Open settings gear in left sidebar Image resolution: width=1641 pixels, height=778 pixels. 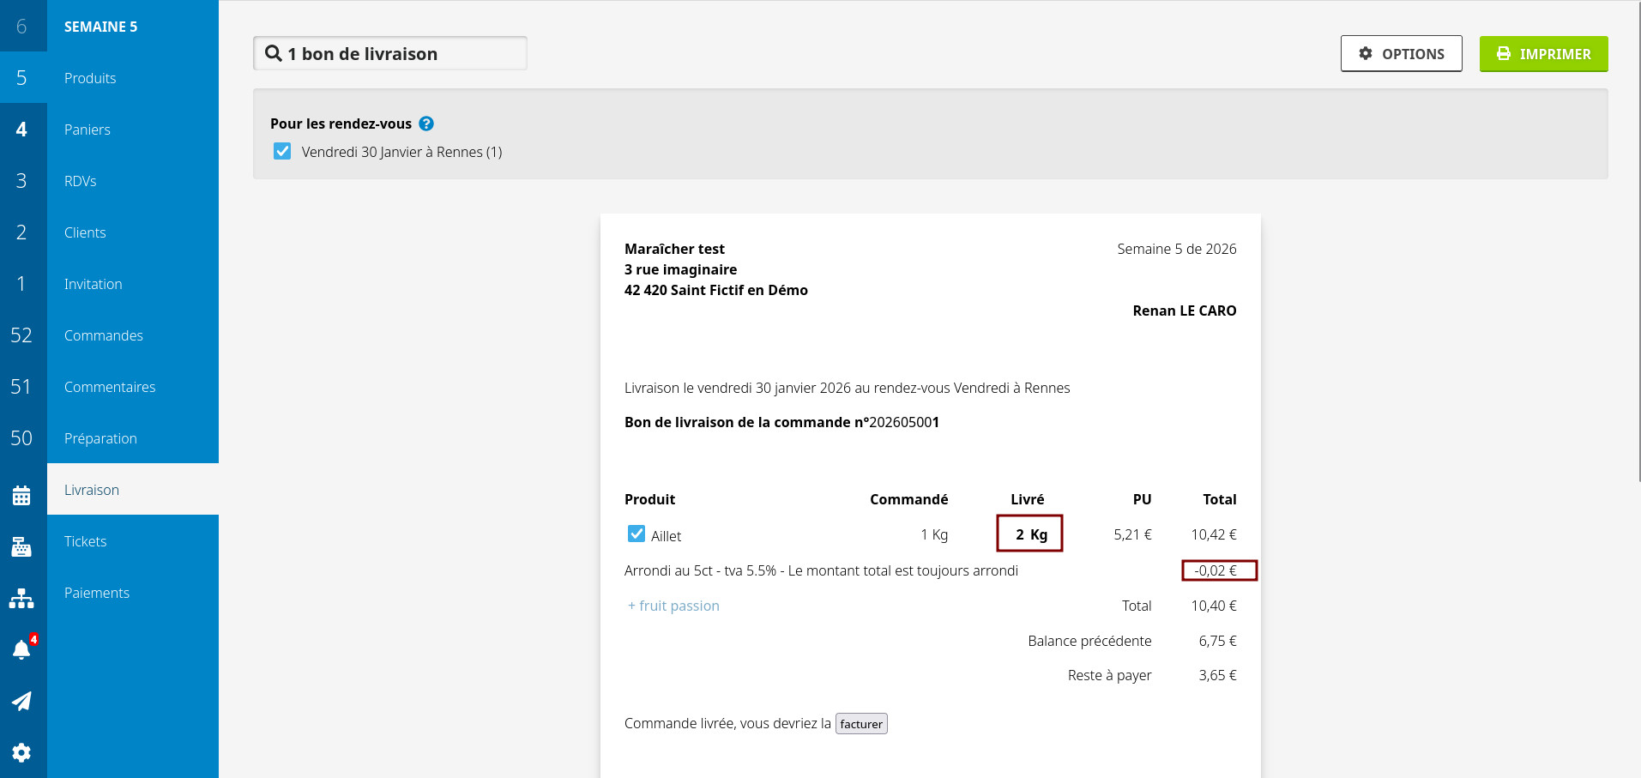(x=21, y=752)
